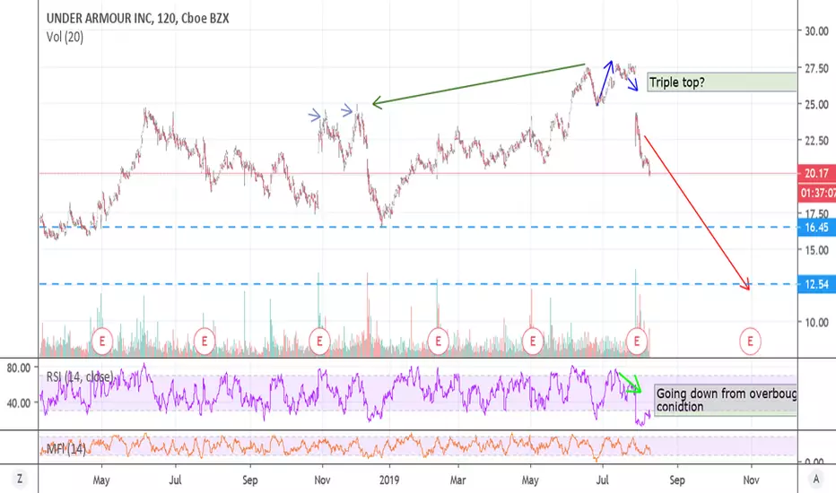Click the 01:37:07 countdown timer label
Viewport: 836px width, 493px height.
[x=817, y=193]
